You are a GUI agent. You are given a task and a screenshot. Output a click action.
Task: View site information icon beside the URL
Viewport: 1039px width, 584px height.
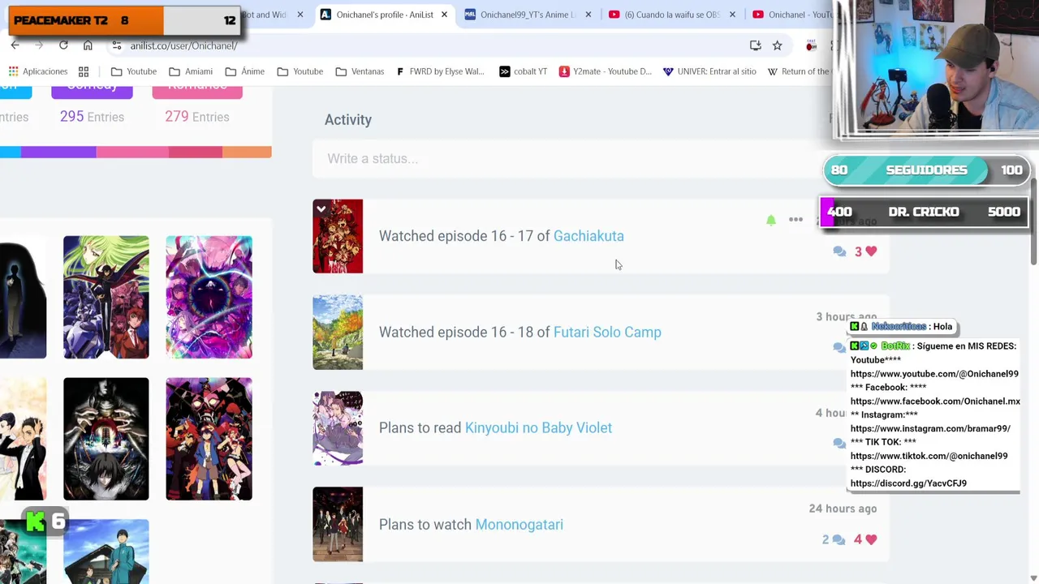[117, 45]
